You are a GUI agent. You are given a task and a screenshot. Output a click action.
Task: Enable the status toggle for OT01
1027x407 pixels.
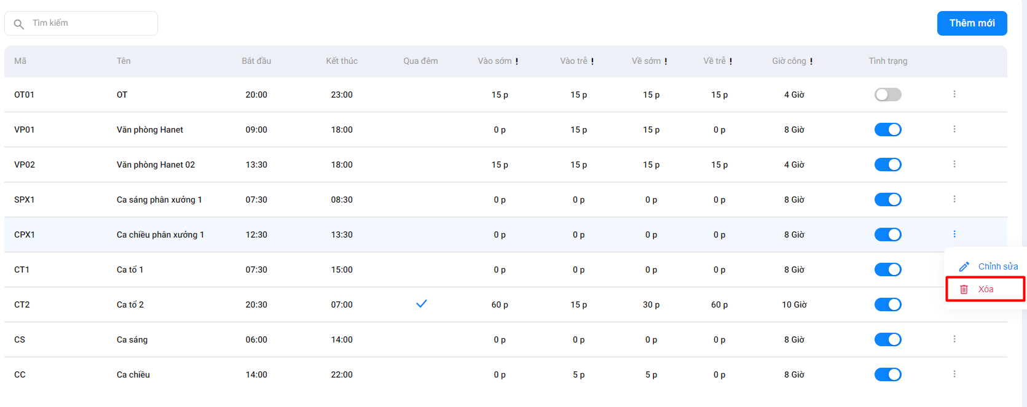pyautogui.click(x=887, y=95)
